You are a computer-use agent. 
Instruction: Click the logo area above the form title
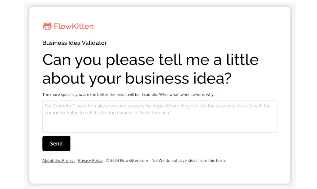click(x=68, y=26)
